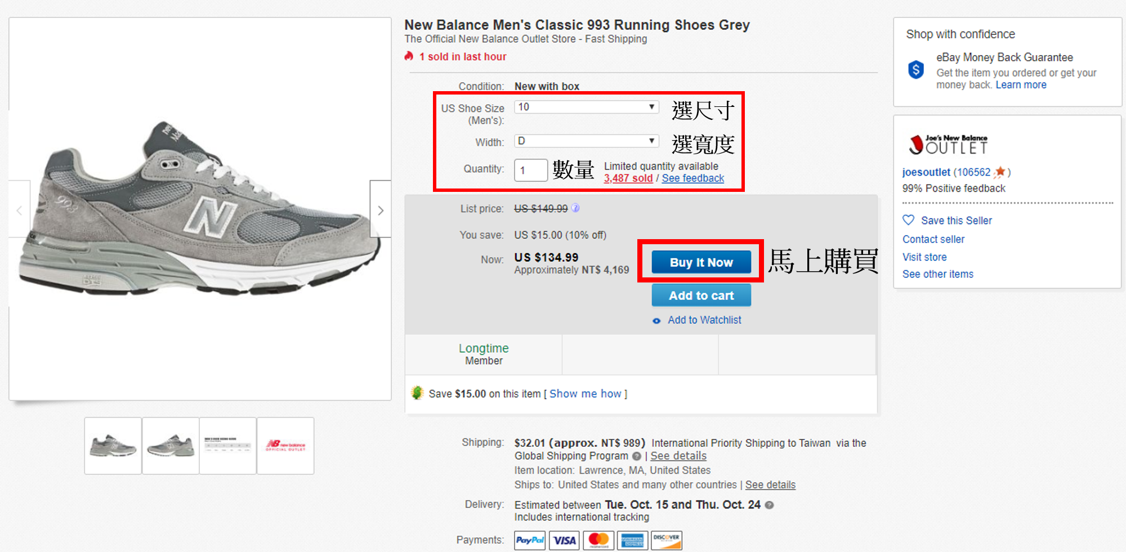Click the delivery estimate info icon

[x=770, y=505]
